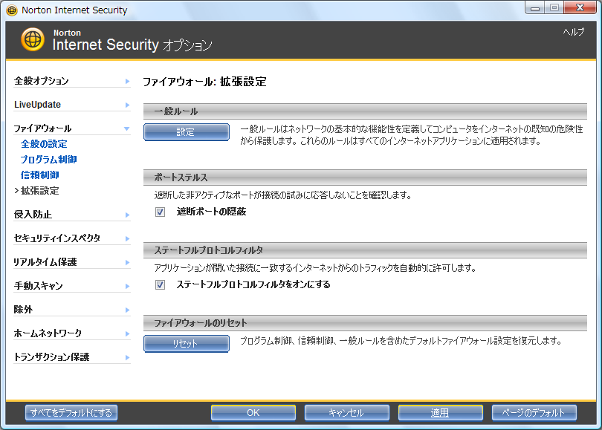Click the Norton globe logo icon
The height and width of the screenshot is (430, 602).
pos(33,39)
